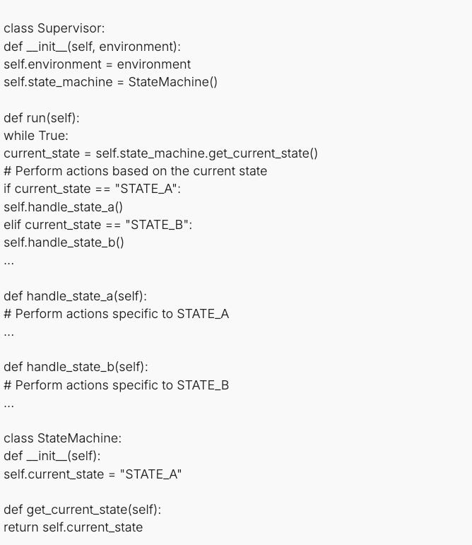Click the 'specific to STATE_A' comment
Image resolution: width=472 pixels, height=545 pixels.
pyautogui.click(x=117, y=314)
